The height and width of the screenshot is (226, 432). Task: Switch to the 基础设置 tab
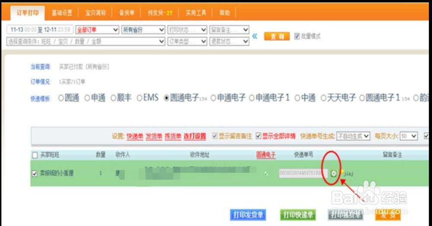[62, 13]
